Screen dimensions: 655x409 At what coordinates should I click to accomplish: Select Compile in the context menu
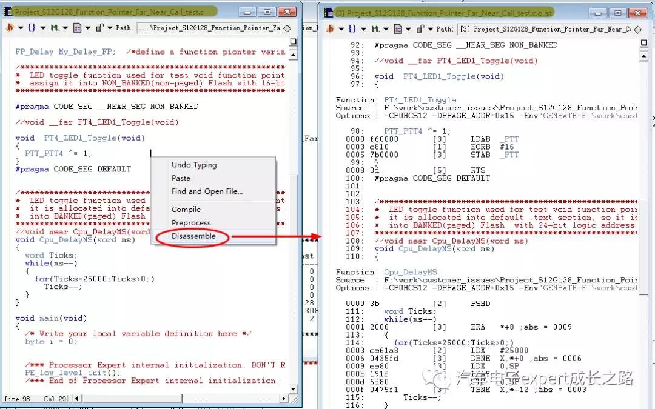(186, 210)
